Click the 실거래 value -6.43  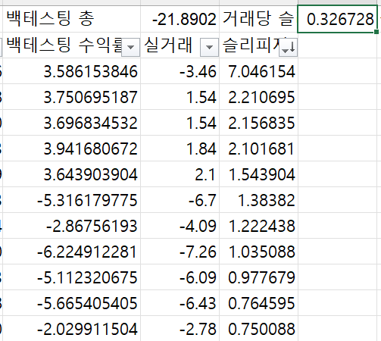[x=180, y=303]
